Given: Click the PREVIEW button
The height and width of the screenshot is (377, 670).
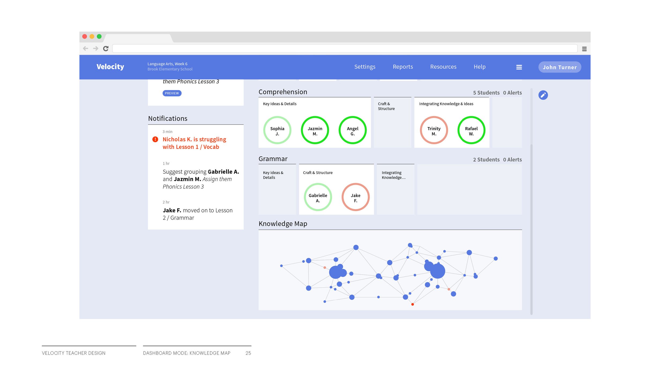Looking at the screenshot, I should pyautogui.click(x=172, y=93).
